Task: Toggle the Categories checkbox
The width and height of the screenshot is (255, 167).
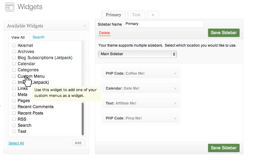Action: click(14, 70)
